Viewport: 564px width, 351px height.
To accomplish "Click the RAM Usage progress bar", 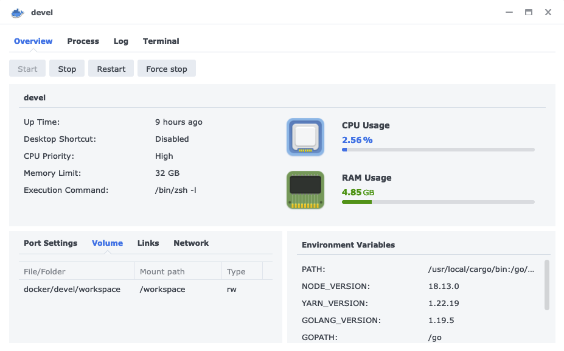I will [438, 202].
